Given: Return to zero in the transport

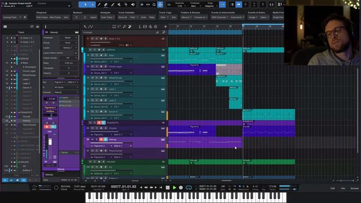Looking at the screenshot, I should pyautogui.click(x=161, y=188).
